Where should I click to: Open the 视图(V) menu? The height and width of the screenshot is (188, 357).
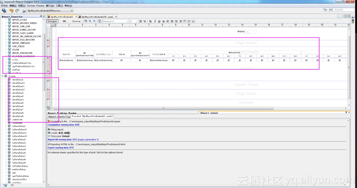(22, 6)
